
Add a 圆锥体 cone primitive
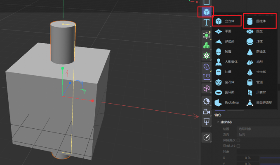pos(256,52)
